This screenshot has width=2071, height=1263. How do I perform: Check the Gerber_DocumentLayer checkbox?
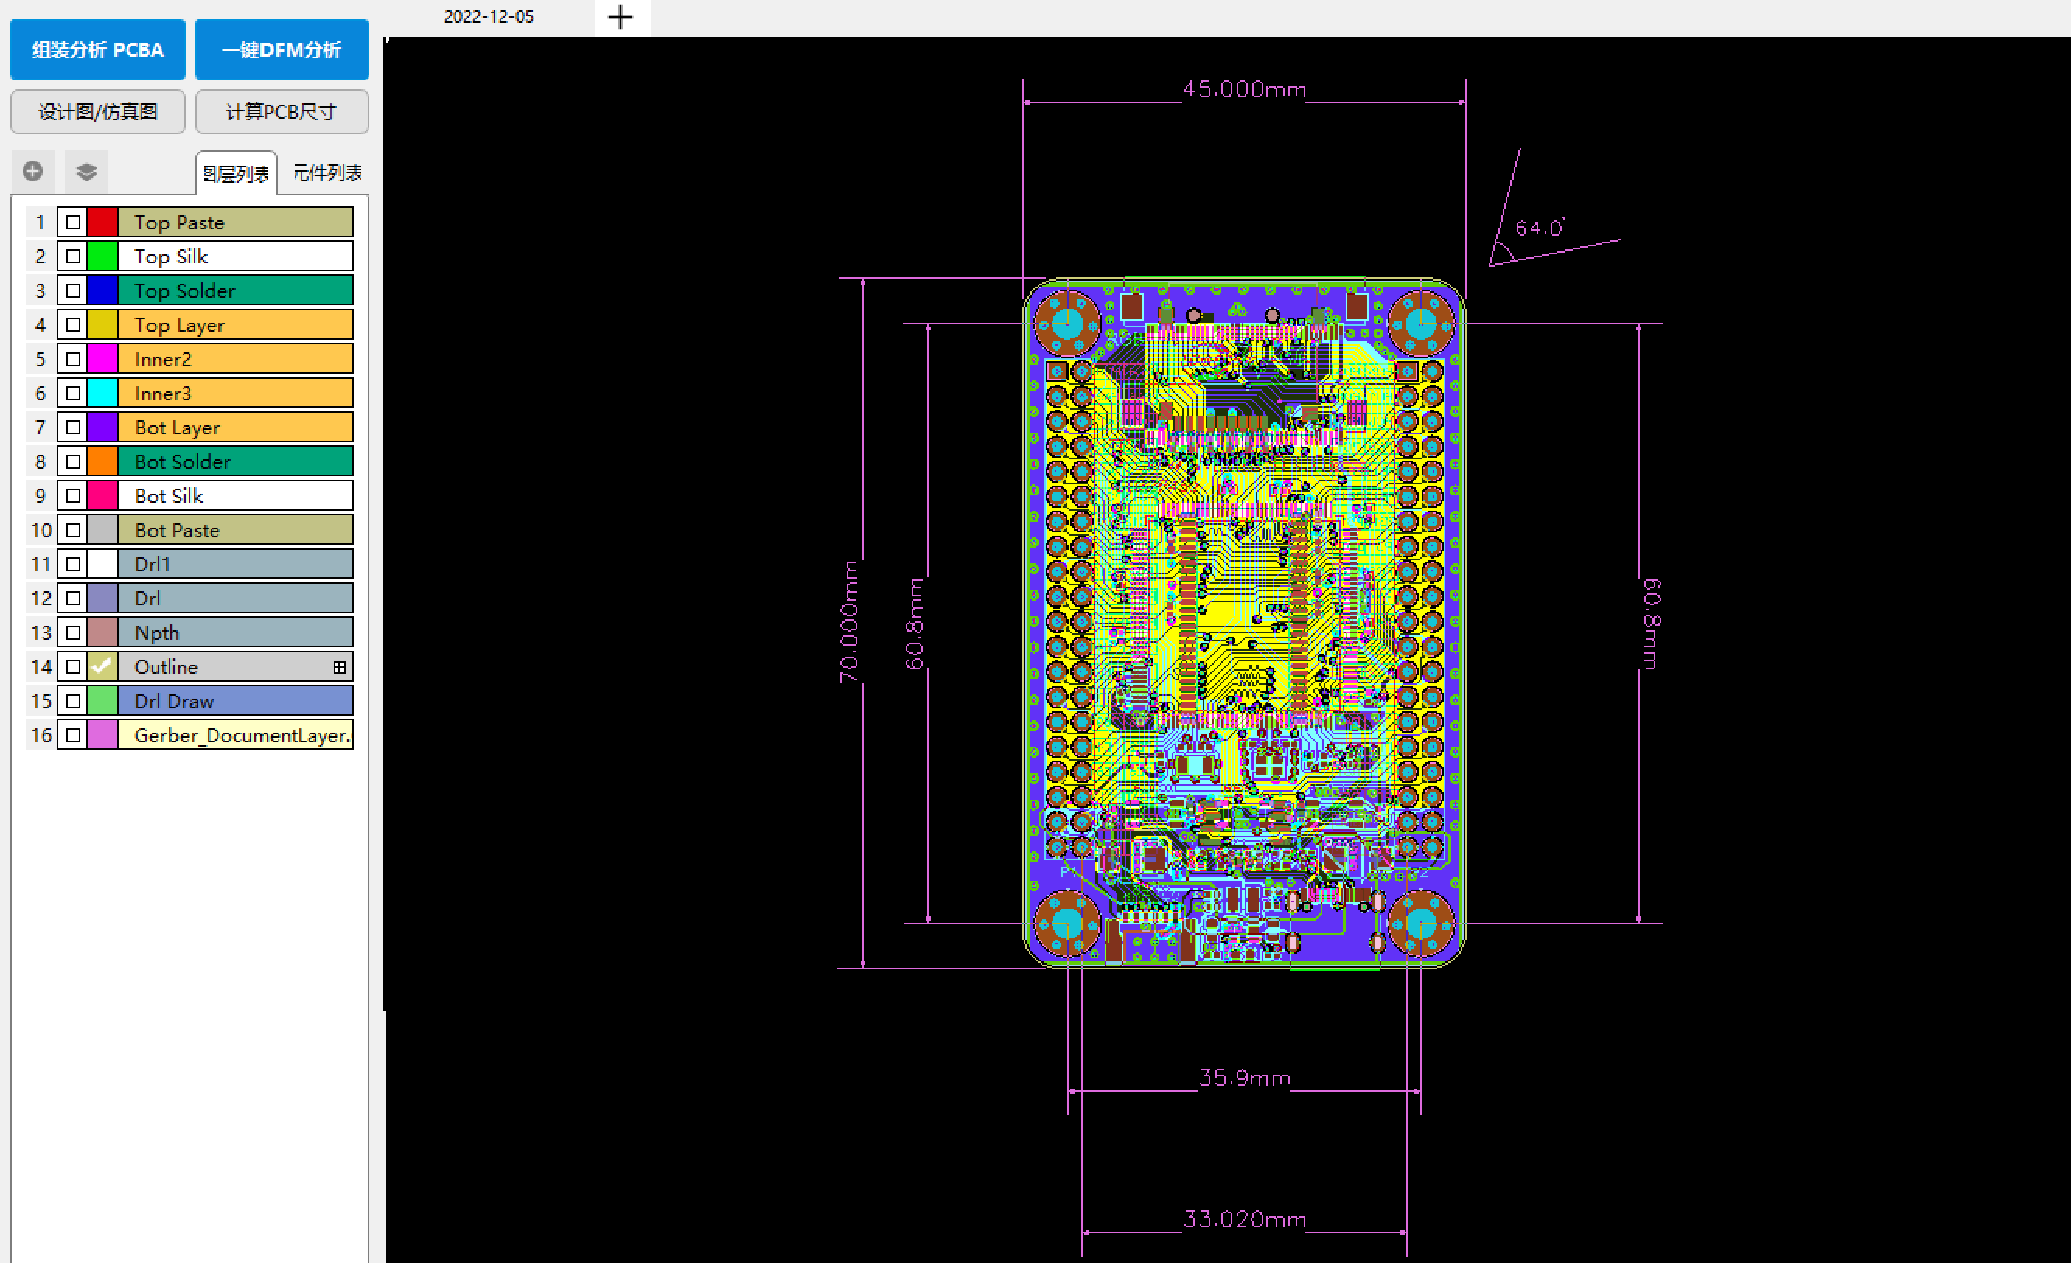[72, 735]
